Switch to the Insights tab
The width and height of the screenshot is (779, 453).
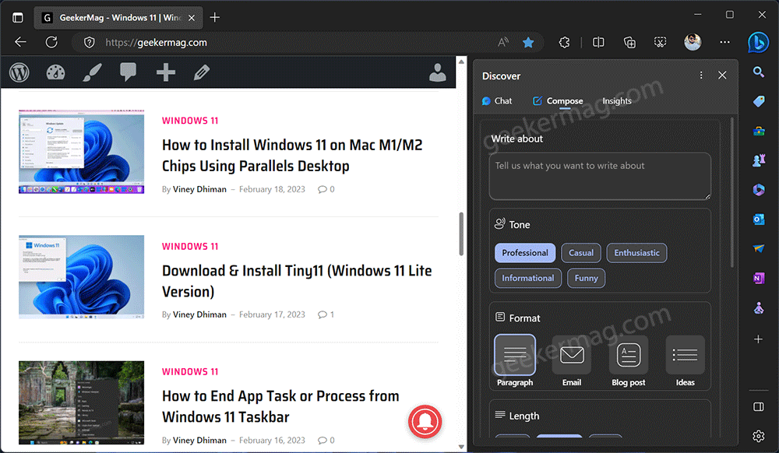617,101
